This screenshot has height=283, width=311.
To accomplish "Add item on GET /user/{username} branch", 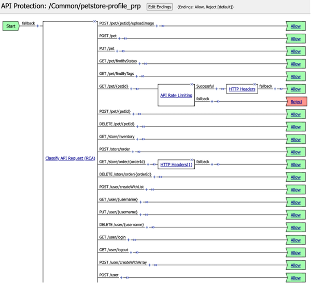I will pos(140,202).
